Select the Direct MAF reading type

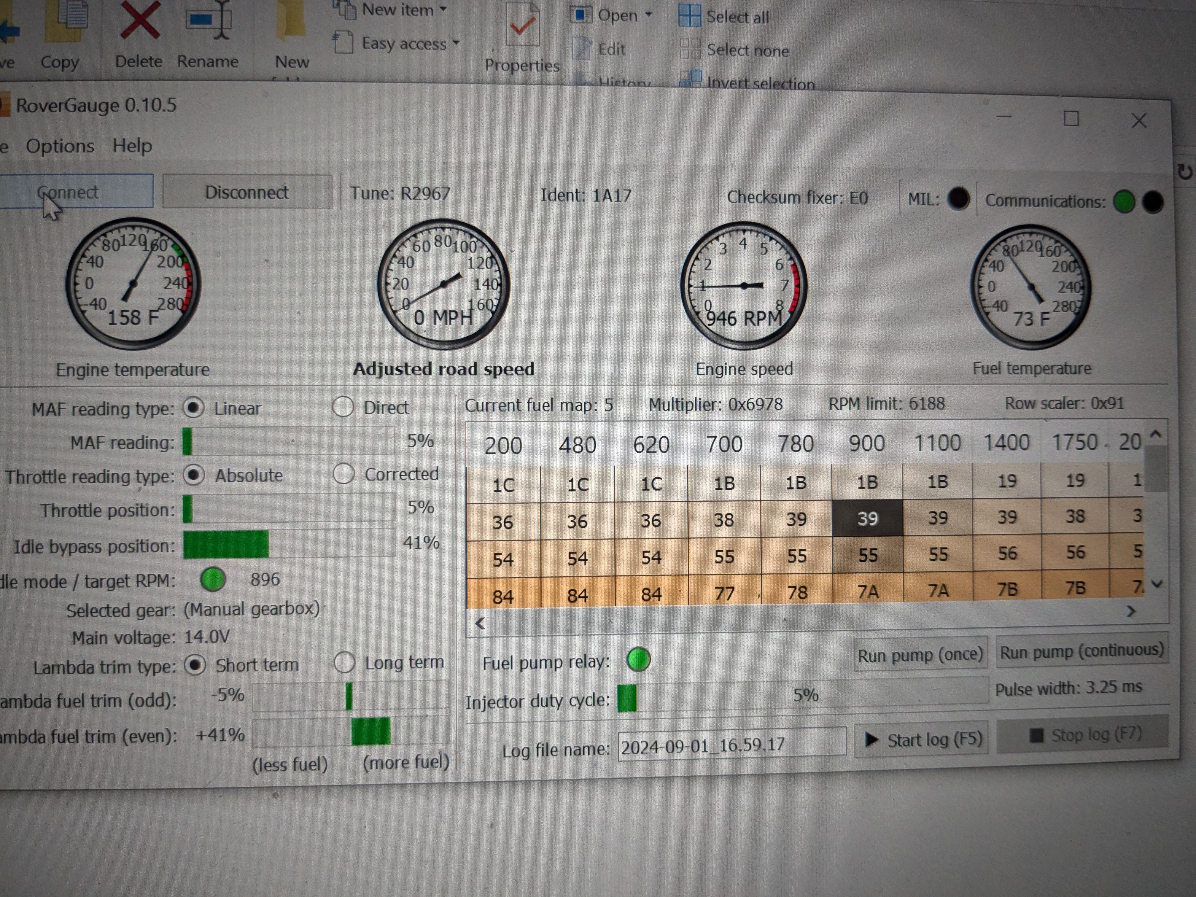(343, 407)
